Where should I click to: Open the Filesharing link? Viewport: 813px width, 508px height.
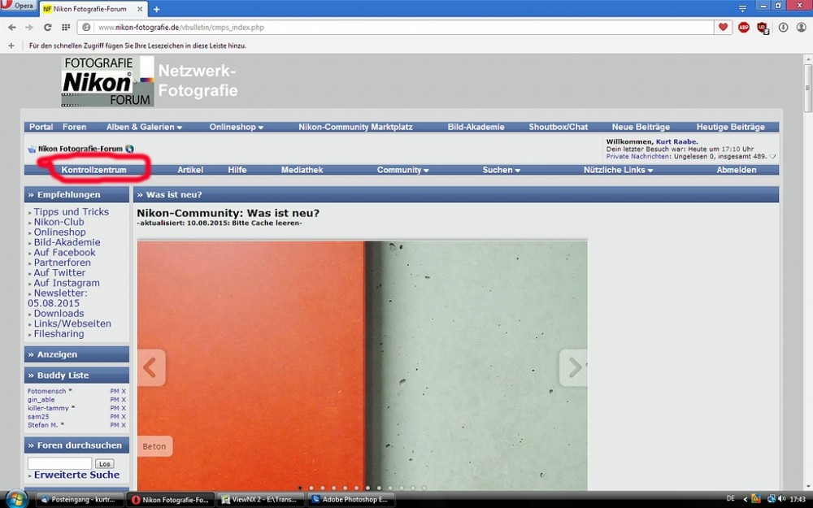pyautogui.click(x=59, y=334)
